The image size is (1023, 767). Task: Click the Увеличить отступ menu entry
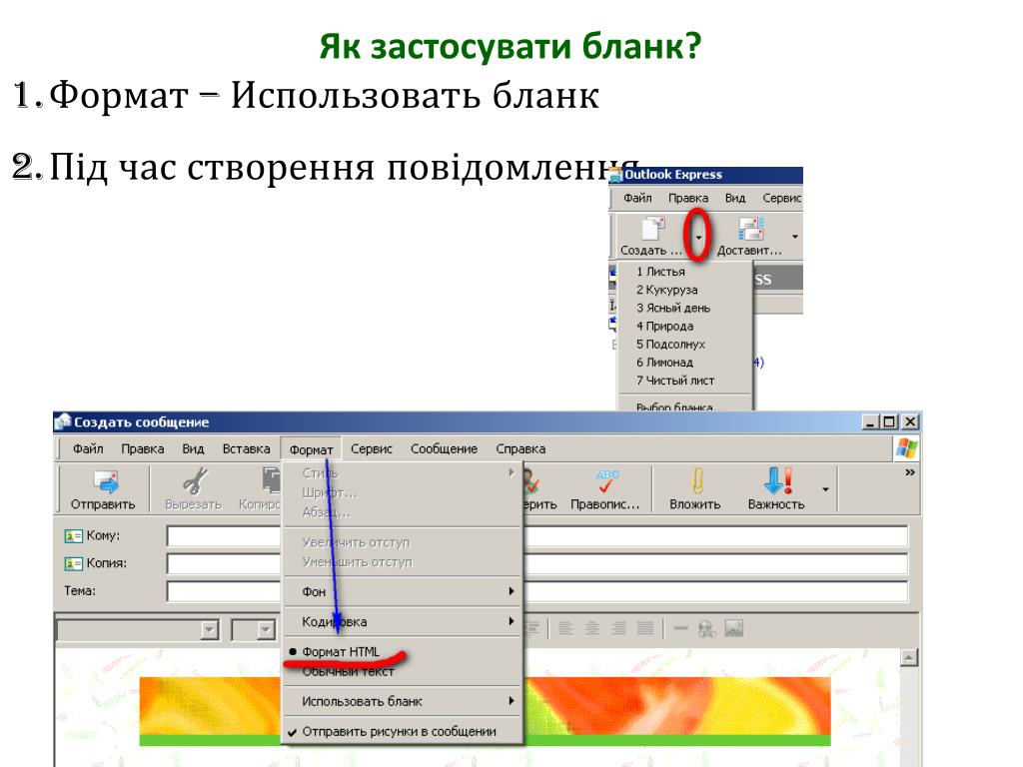pos(357,542)
